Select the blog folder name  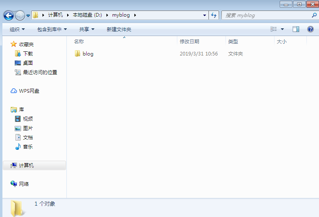(x=88, y=54)
